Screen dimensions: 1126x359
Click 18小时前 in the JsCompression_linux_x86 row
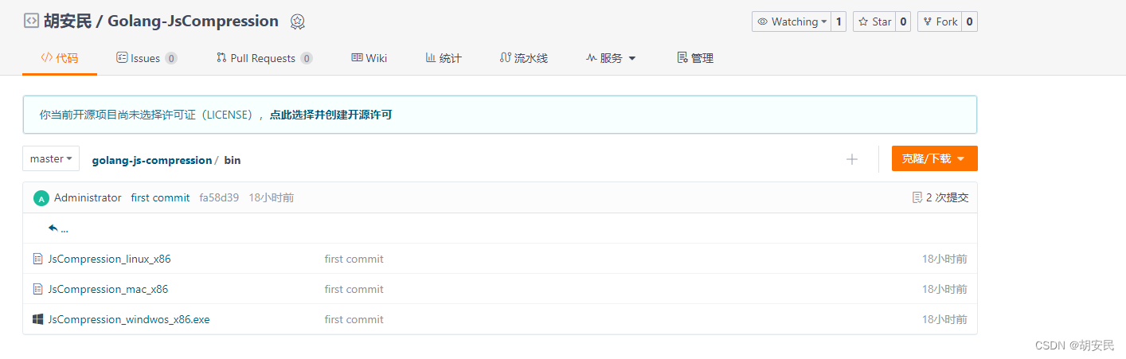pos(944,259)
